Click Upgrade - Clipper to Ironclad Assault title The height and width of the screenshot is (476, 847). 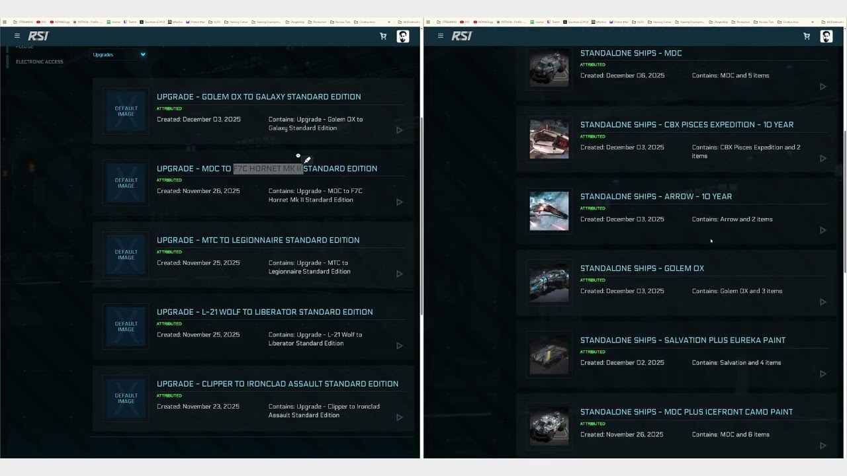277,383
